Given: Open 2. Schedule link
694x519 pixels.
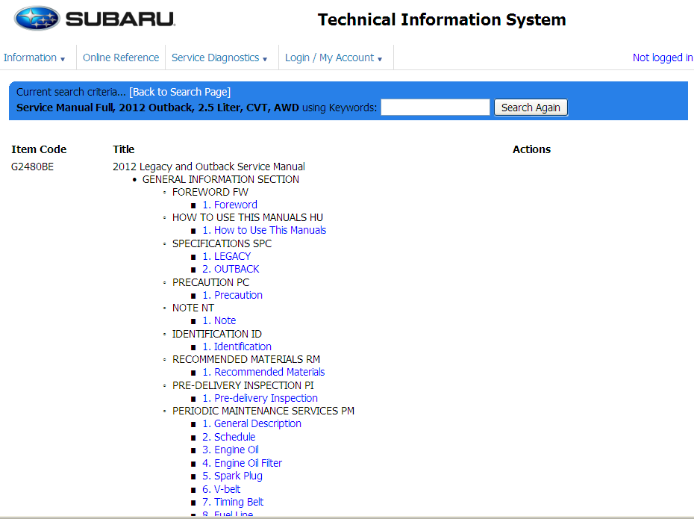Looking at the screenshot, I should [x=229, y=437].
